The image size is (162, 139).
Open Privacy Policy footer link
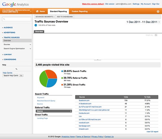point(97,137)
